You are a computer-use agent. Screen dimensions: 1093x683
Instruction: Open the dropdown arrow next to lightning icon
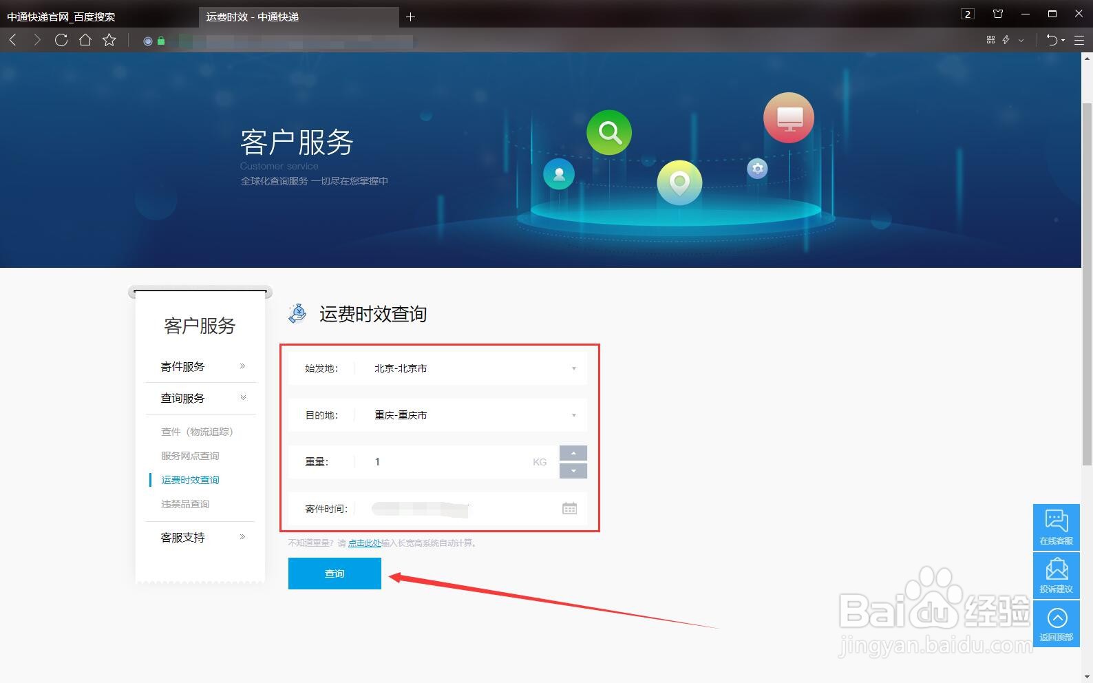click(1021, 41)
